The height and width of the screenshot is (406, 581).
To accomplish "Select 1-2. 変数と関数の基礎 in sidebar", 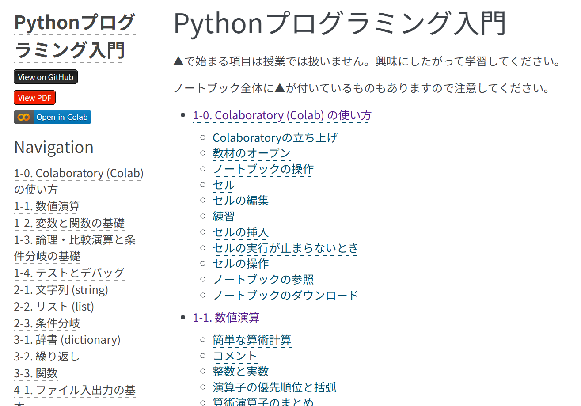I will (69, 223).
